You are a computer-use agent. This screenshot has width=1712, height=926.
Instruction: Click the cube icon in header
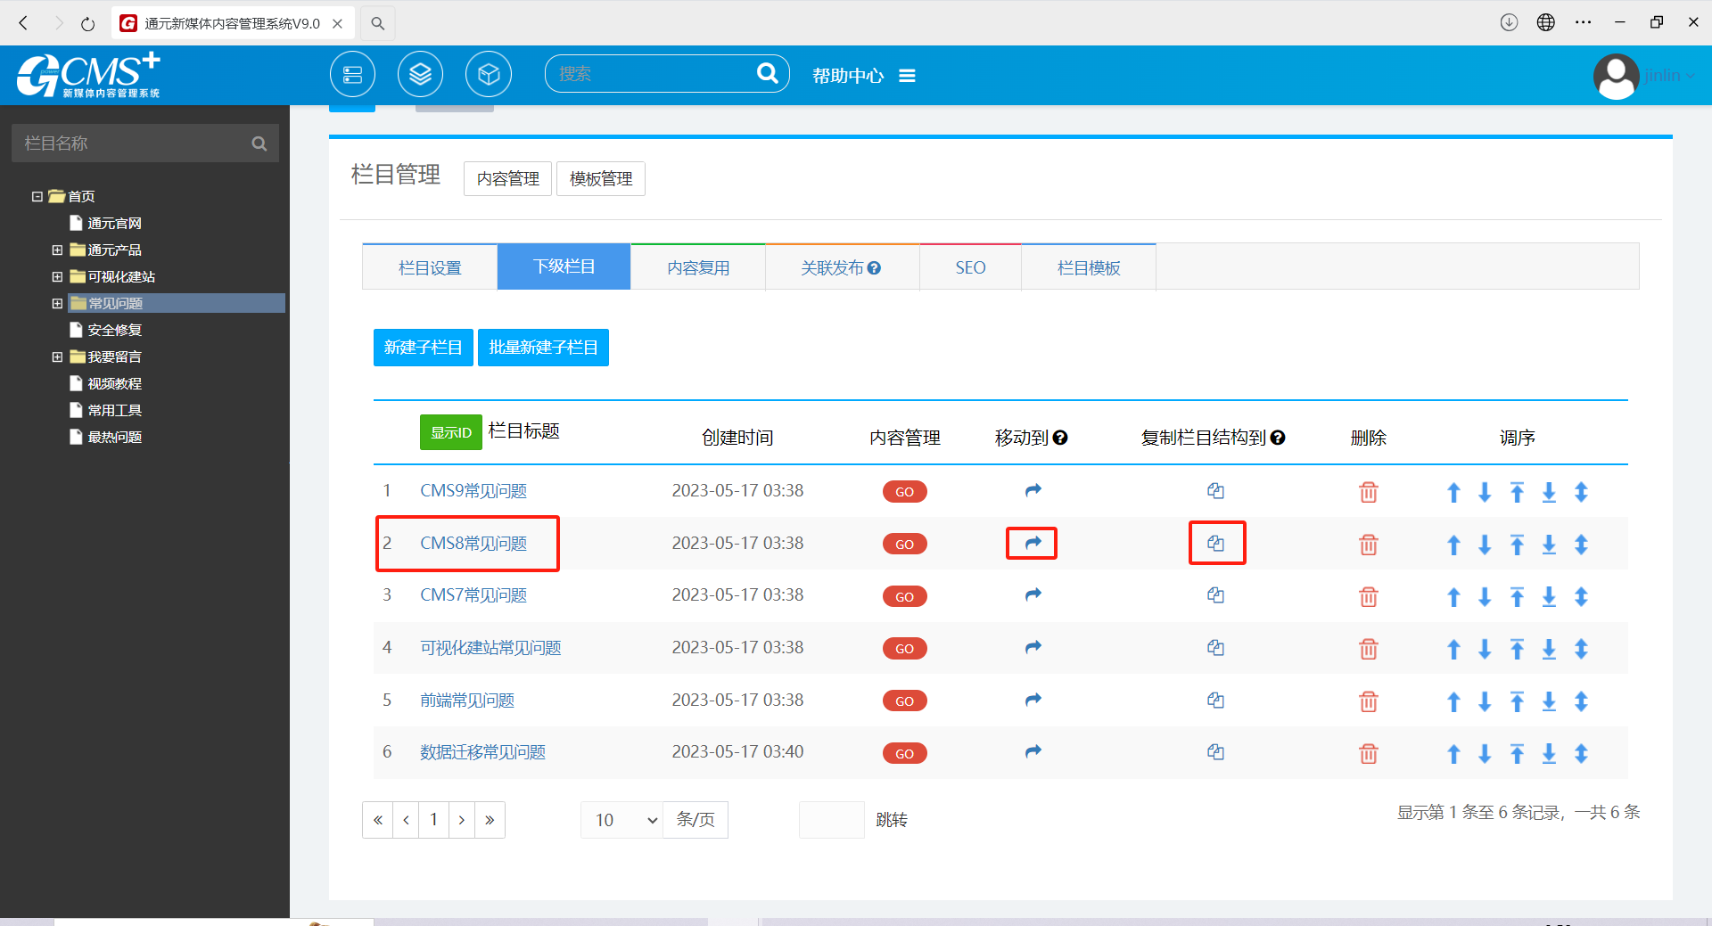[488, 75]
